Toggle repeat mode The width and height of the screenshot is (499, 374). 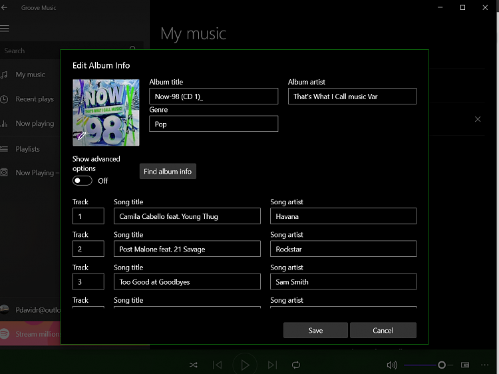tap(296, 365)
